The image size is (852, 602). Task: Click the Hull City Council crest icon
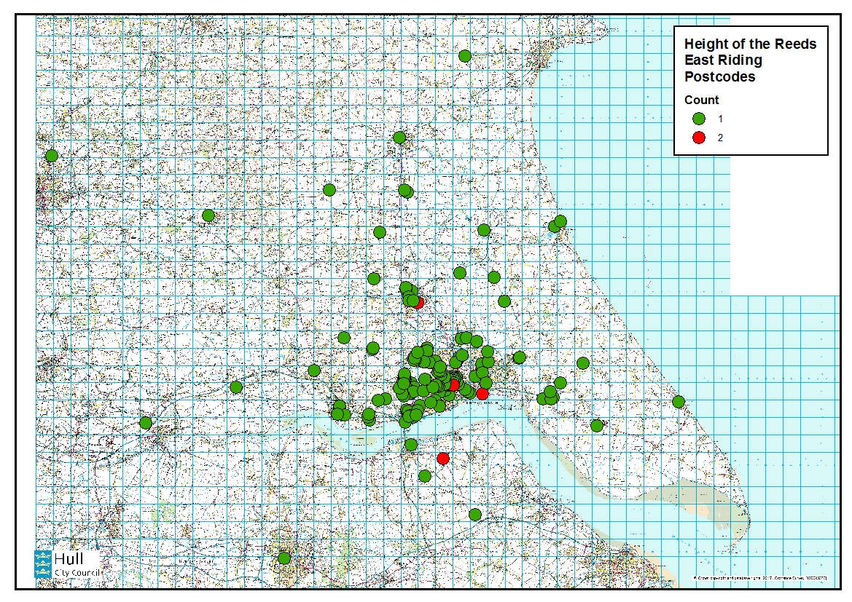tap(43, 564)
